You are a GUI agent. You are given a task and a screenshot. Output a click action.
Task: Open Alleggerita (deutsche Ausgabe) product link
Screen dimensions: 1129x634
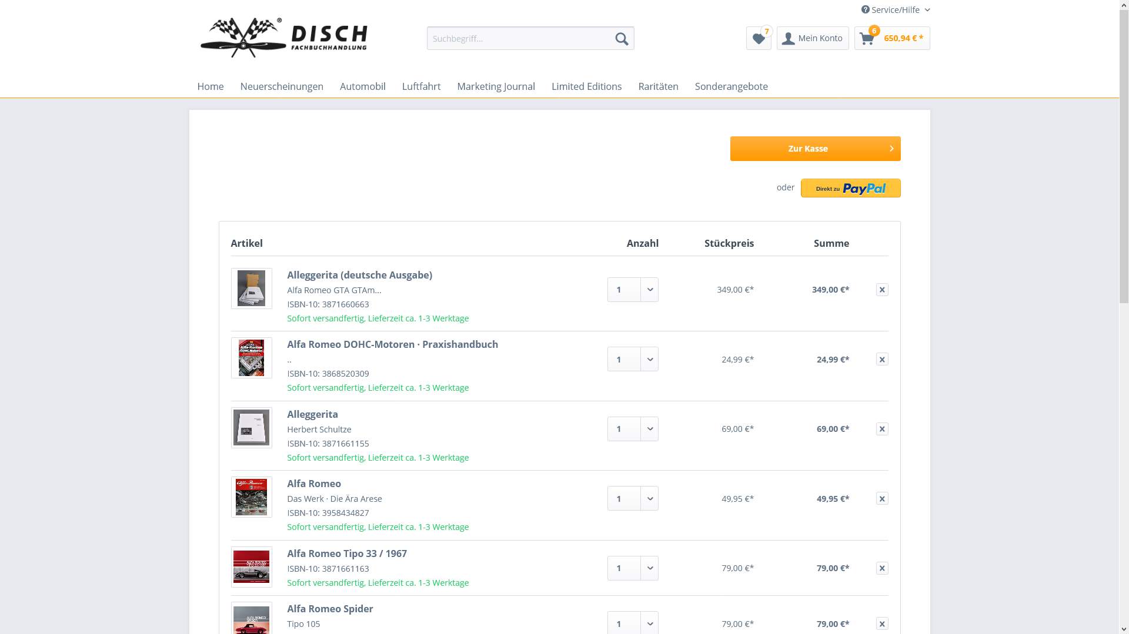pos(359,275)
